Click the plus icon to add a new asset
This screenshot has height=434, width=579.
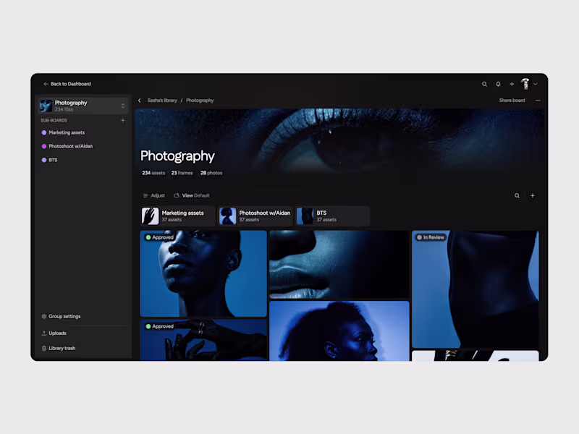(x=533, y=195)
